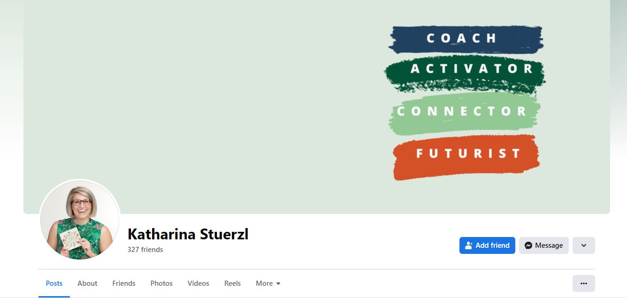
Task: Open the 327 friends link
Action: pyautogui.click(x=145, y=250)
